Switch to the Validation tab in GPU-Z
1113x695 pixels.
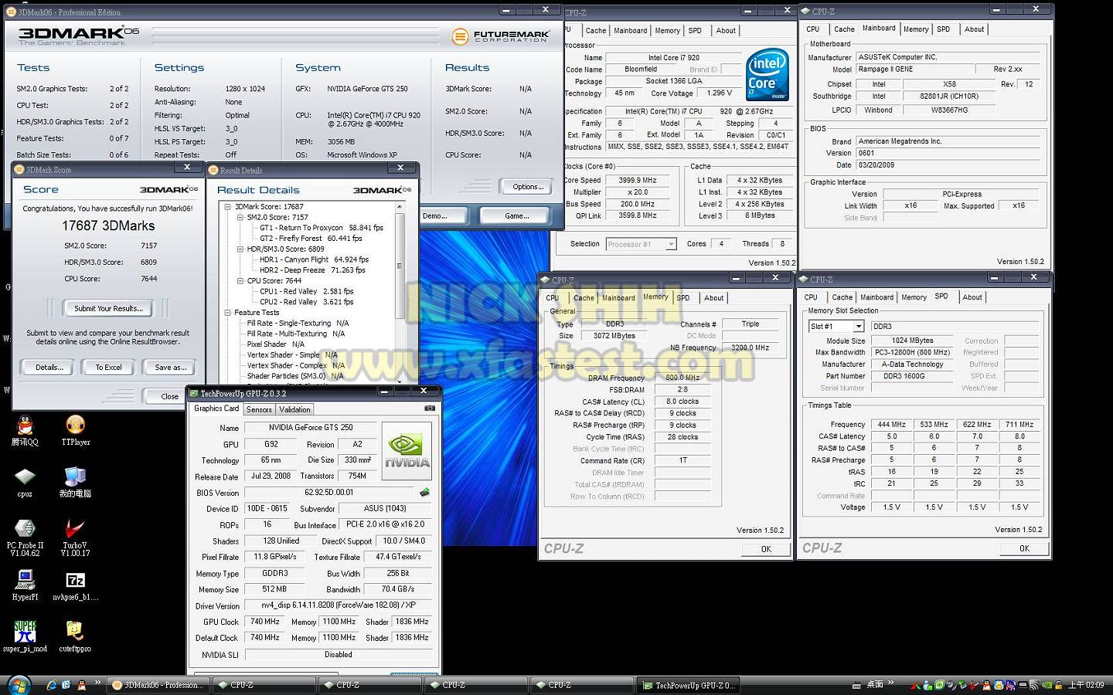pyautogui.click(x=294, y=410)
